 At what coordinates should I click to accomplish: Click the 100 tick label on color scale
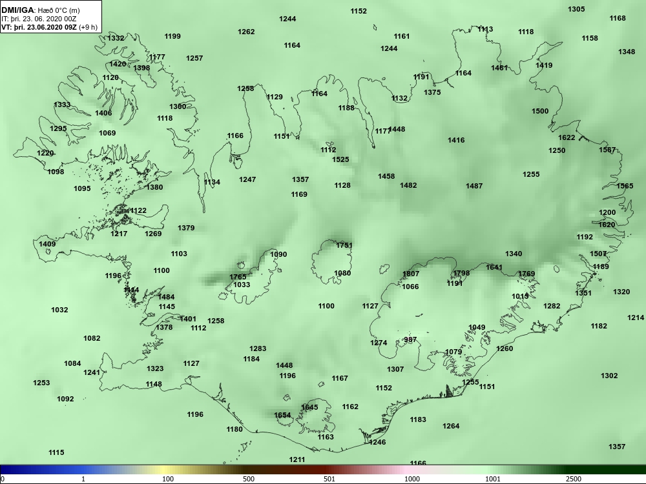click(x=168, y=479)
